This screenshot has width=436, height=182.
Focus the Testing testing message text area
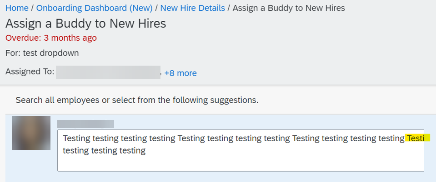click(241, 150)
